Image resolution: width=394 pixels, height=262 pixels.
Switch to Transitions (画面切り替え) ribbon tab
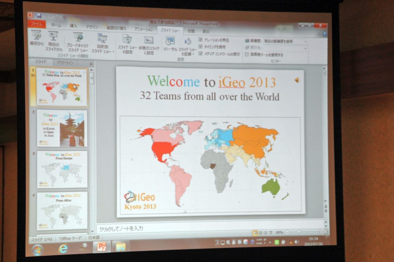(116, 28)
